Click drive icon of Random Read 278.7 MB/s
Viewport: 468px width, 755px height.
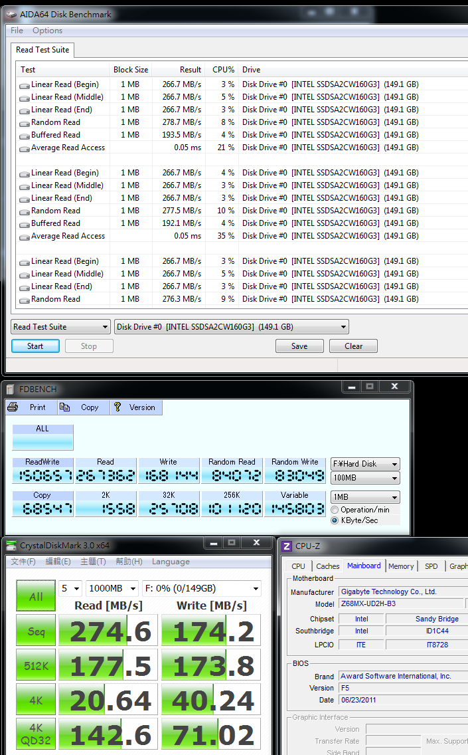click(x=24, y=123)
